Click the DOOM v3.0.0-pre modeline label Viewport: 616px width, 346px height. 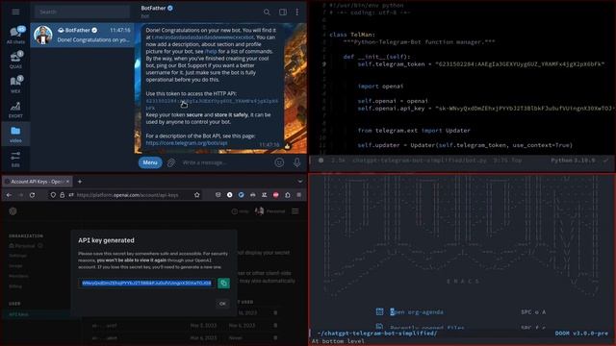pos(581,334)
